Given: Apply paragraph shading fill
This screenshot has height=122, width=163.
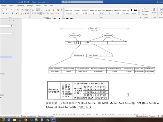Looking at the screenshot, I should [x=52, y=13].
